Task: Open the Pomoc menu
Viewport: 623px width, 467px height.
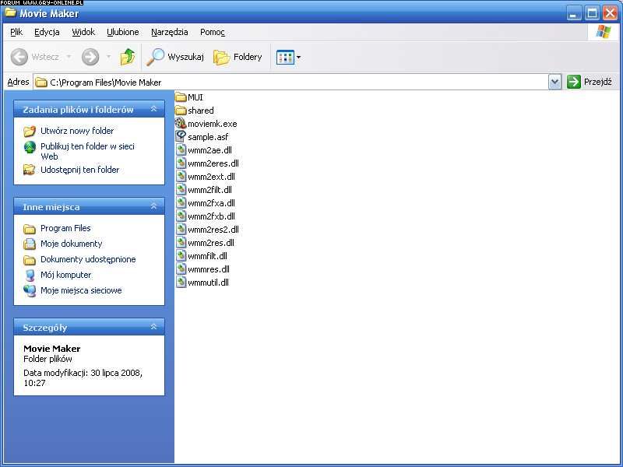Action: point(213,32)
